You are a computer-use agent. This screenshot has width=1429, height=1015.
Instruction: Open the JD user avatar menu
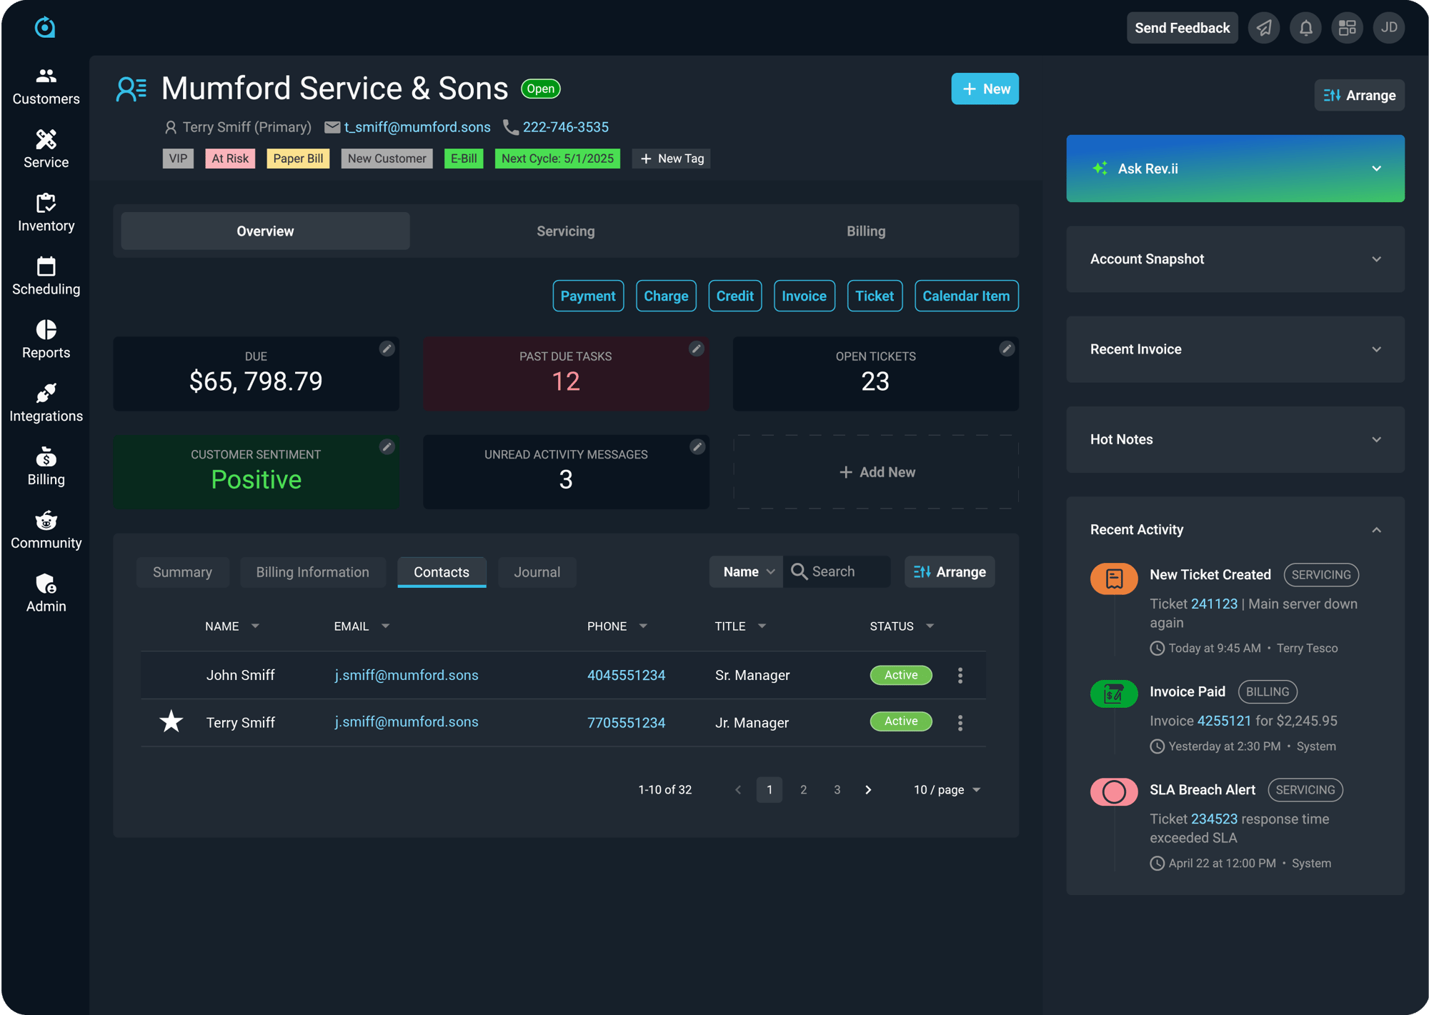tap(1388, 28)
